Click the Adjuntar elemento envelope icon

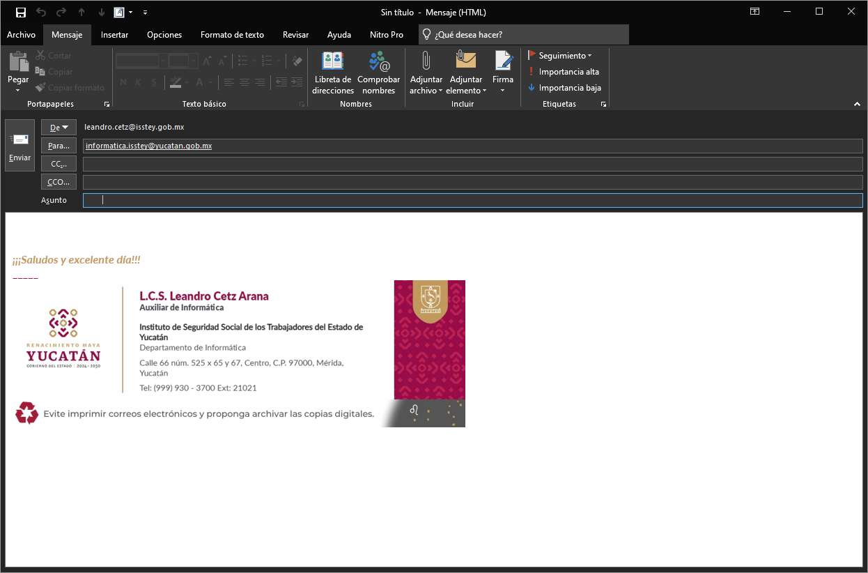click(466, 60)
